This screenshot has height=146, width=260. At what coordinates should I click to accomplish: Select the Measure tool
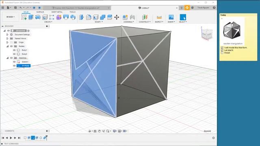point(159,17)
